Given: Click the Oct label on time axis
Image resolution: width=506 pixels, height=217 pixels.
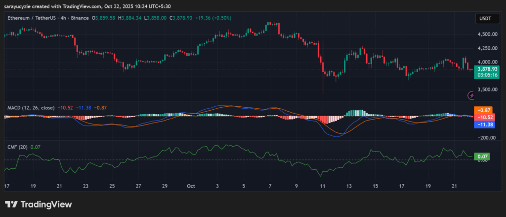Looking at the screenshot, I should pos(192,186).
